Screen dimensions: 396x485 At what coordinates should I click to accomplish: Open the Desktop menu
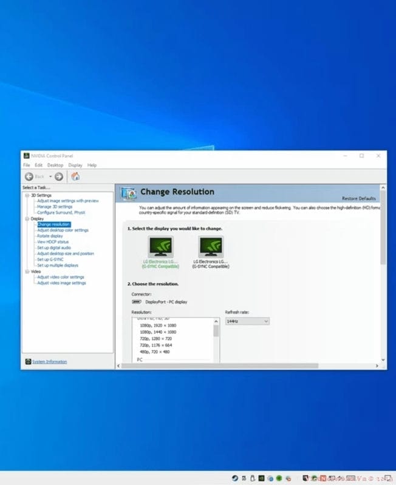[x=55, y=165]
